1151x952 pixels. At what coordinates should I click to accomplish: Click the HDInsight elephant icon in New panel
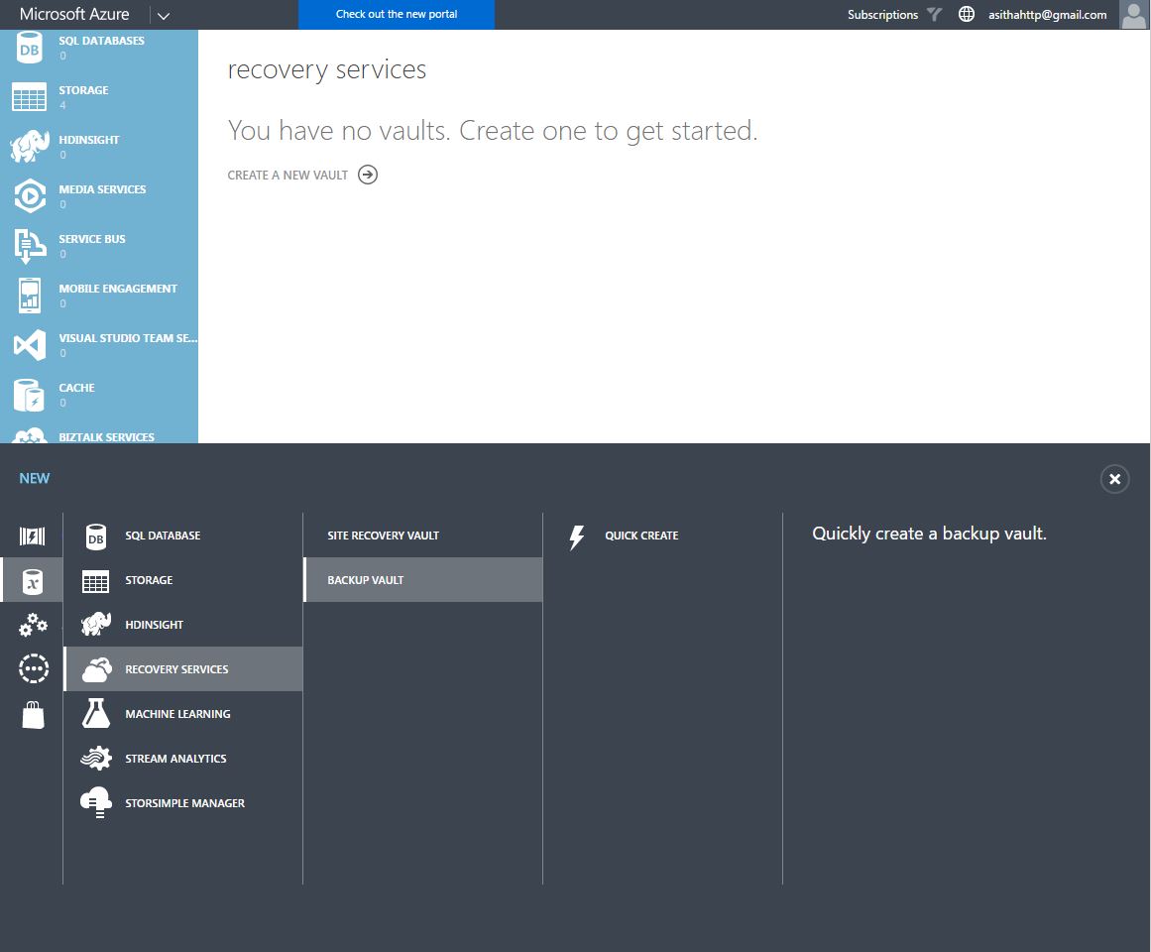pos(96,625)
